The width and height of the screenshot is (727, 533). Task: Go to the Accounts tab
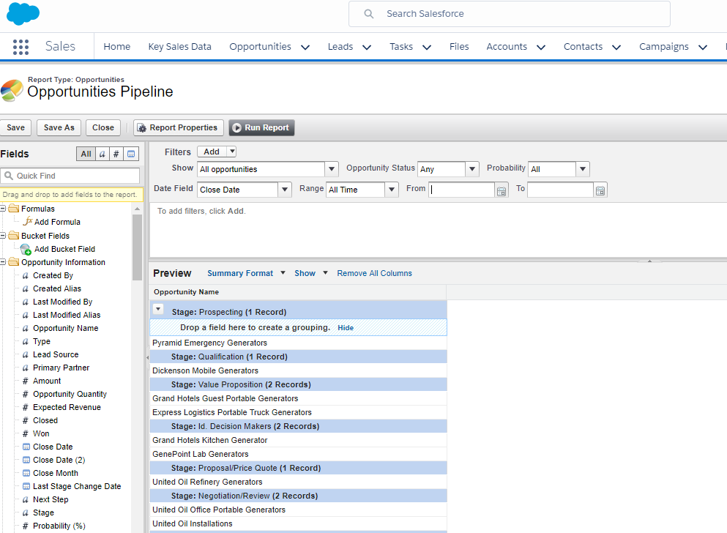pyautogui.click(x=507, y=46)
